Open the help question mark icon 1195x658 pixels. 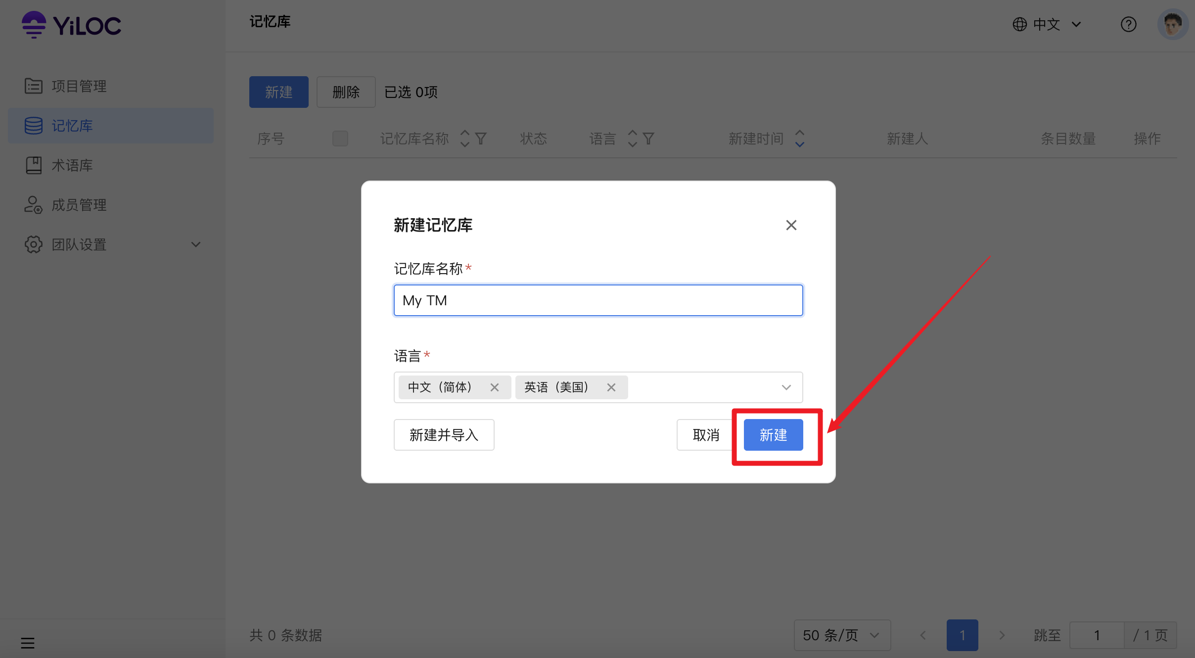point(1128,24)
